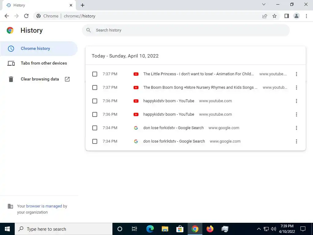Open the Windows Start menu

(x=7, y=229)
